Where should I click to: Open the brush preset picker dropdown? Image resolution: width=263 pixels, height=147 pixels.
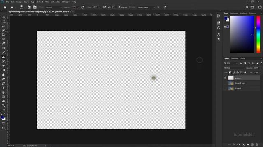(25, 7)
